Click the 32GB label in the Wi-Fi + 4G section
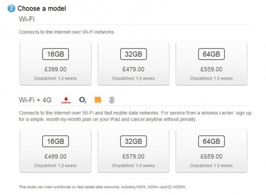This screenshot has height=195, width=266. click(133, 141)
